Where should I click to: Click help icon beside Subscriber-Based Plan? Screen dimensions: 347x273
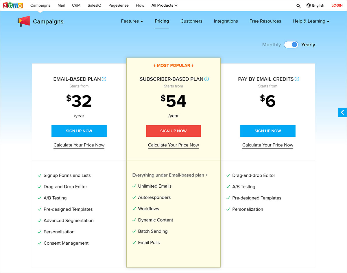[x=206, y=79]
